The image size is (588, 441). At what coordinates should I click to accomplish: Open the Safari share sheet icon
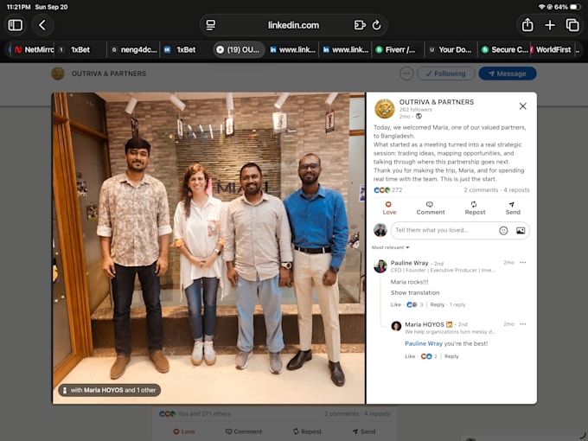tap(527, 25)
